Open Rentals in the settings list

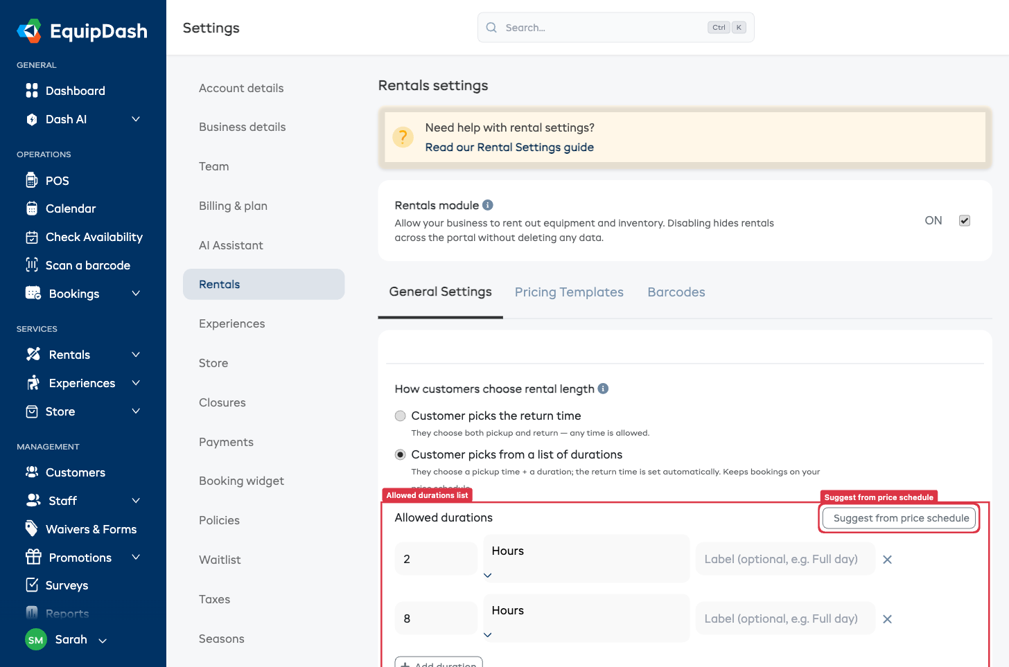[263, 284]
